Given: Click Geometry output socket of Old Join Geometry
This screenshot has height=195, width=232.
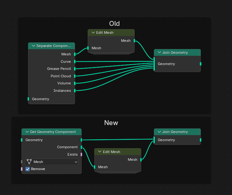Looking at the screenshot, I should [x=200, y=64].
